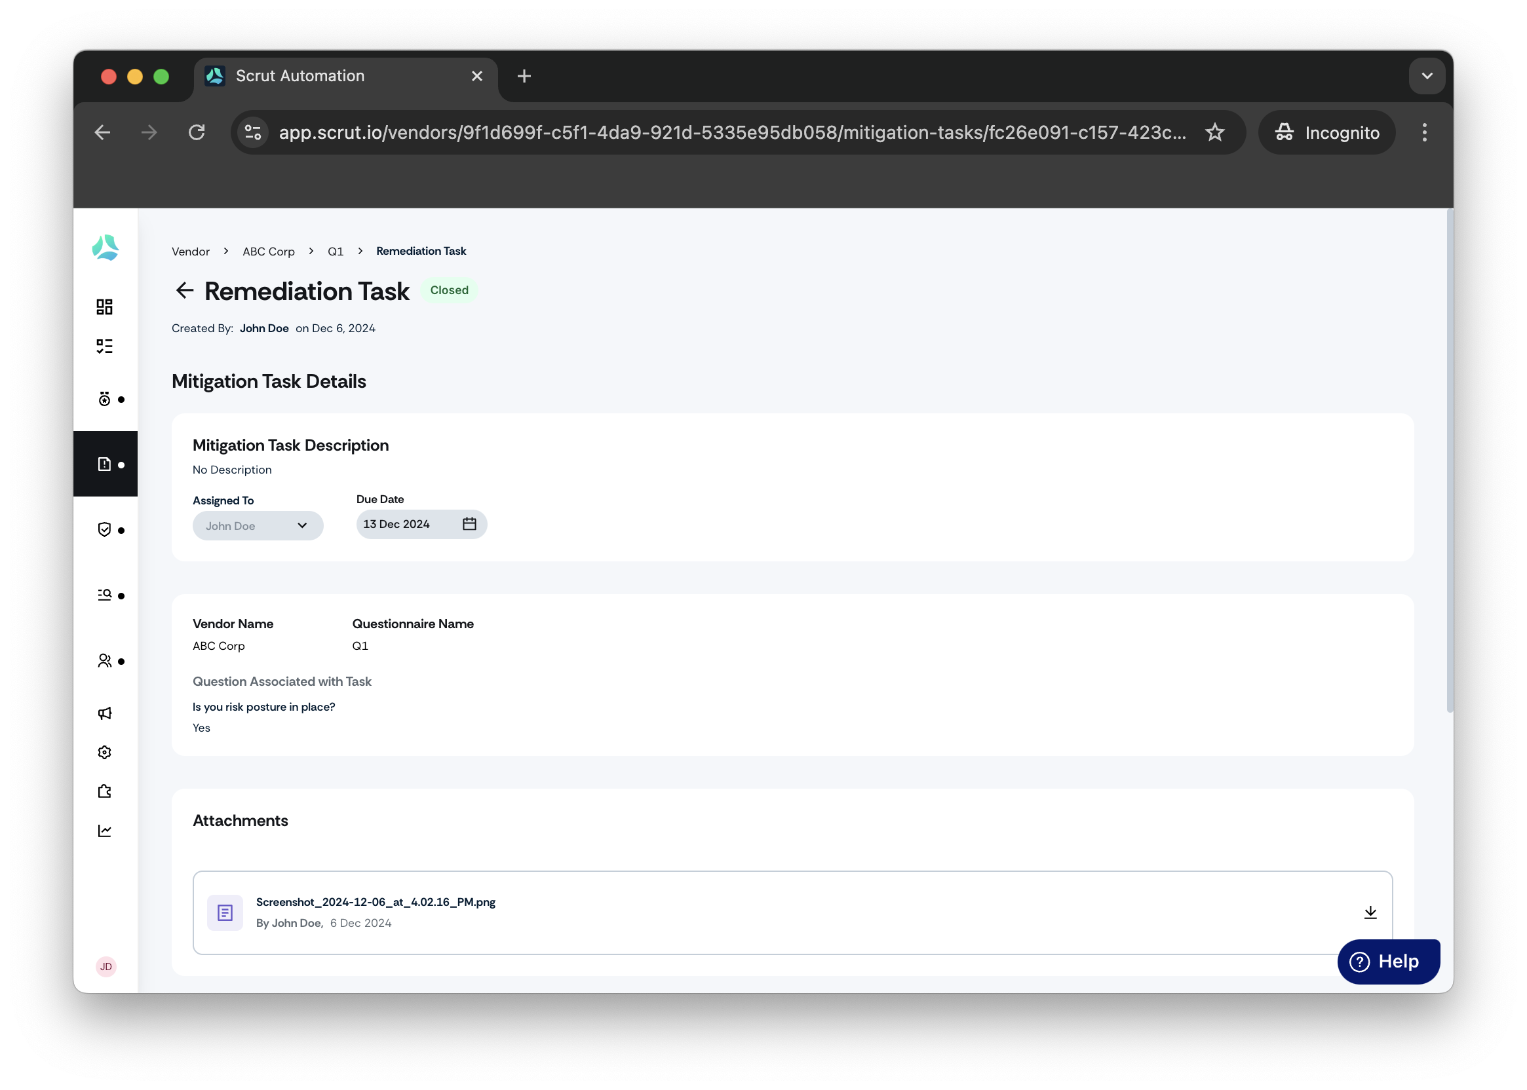Navigate to Vendor breadcrumb

pyautogui.click(x=191, y=251)
